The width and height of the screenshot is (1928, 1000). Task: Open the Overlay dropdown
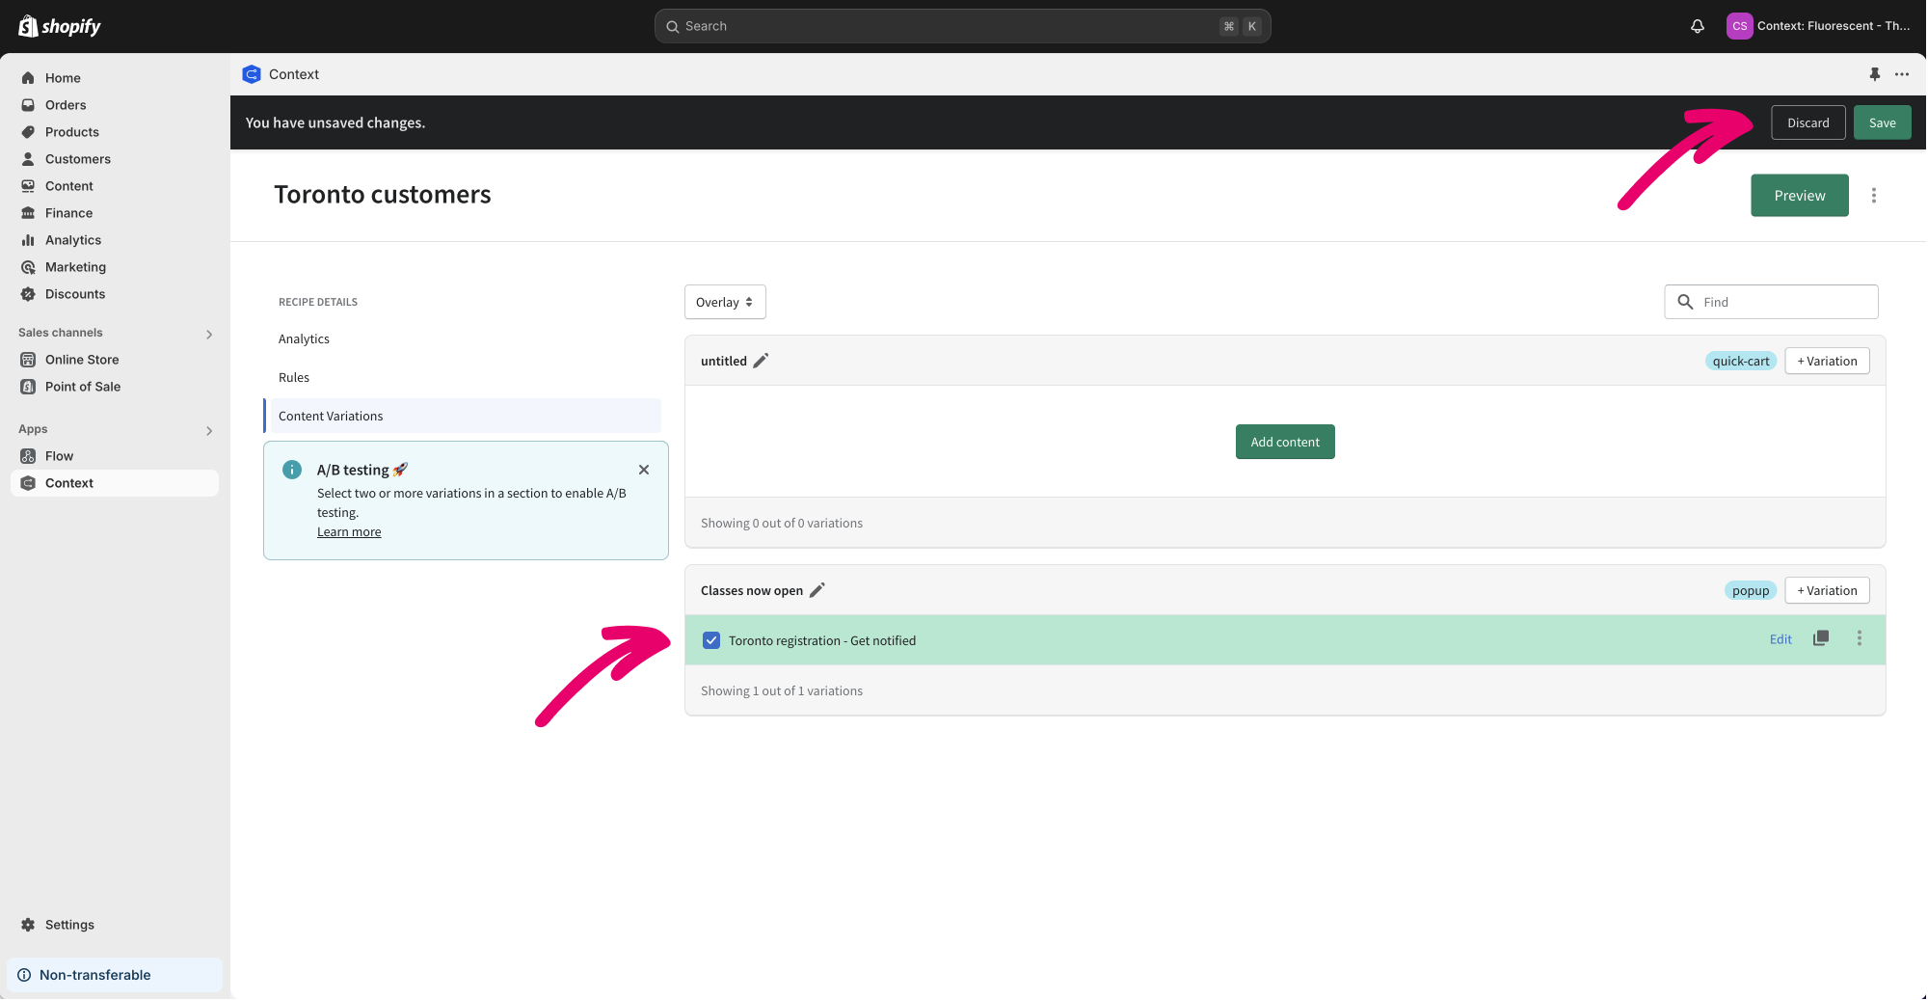click(725, 302)
